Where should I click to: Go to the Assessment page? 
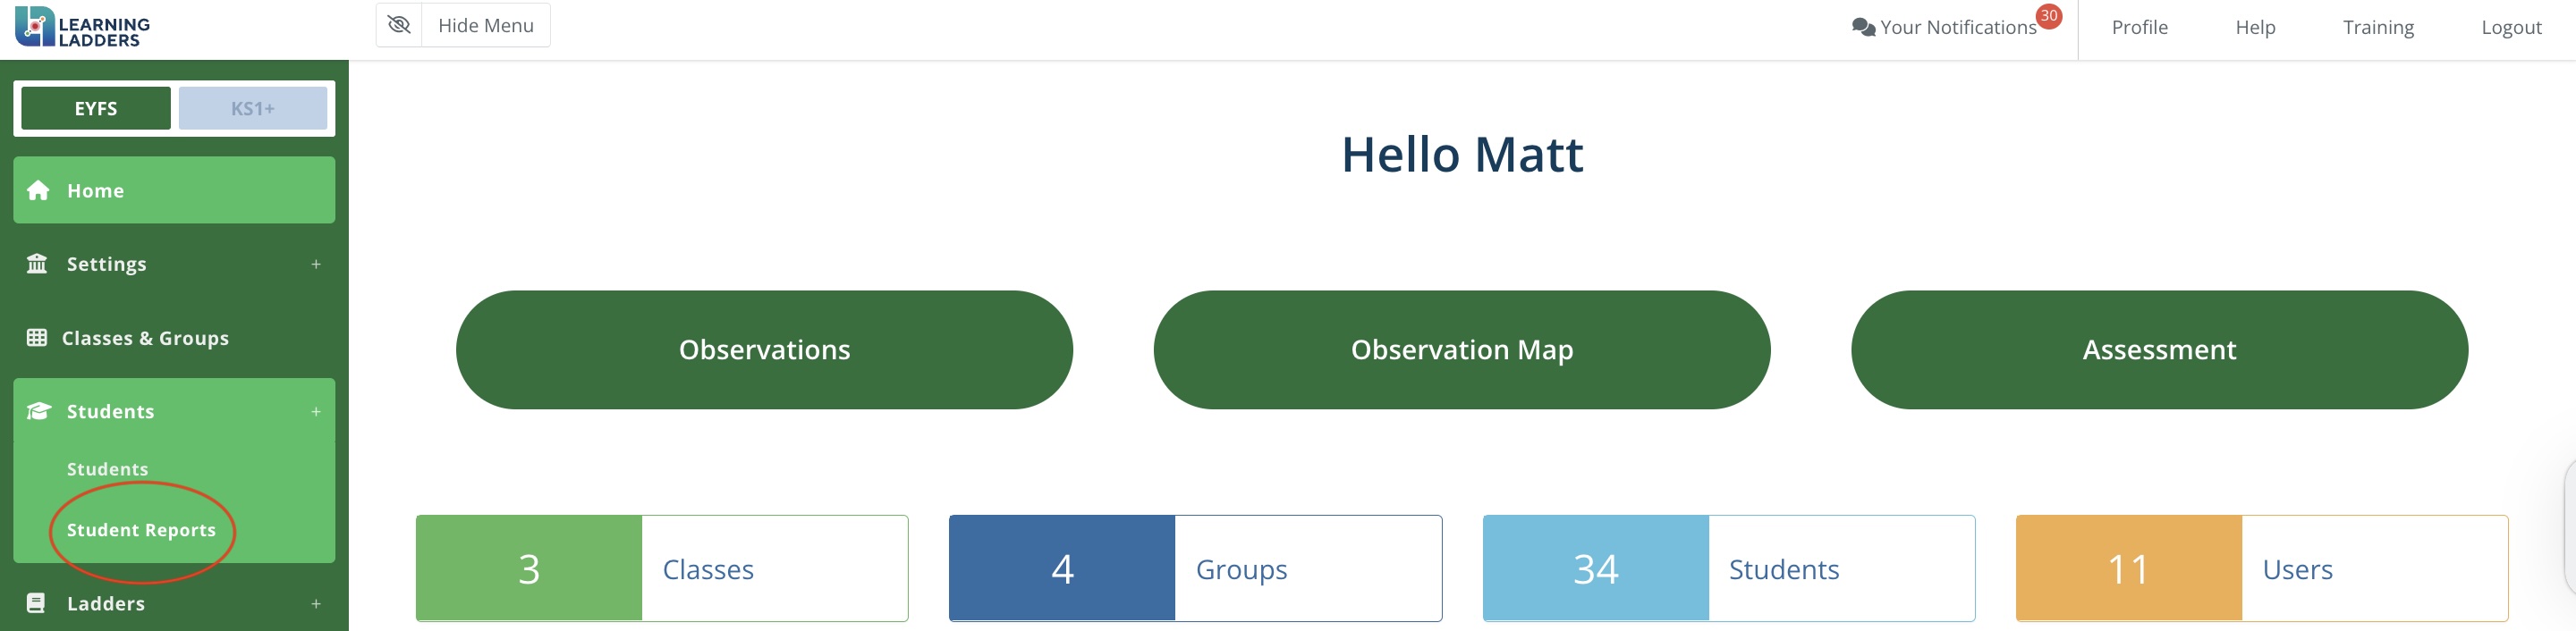[2158, 350]
